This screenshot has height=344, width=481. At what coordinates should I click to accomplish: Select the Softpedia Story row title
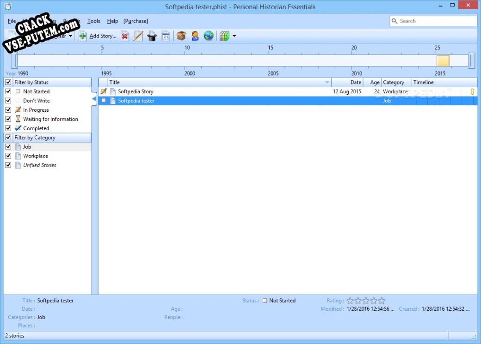click(x=136, y=91)
